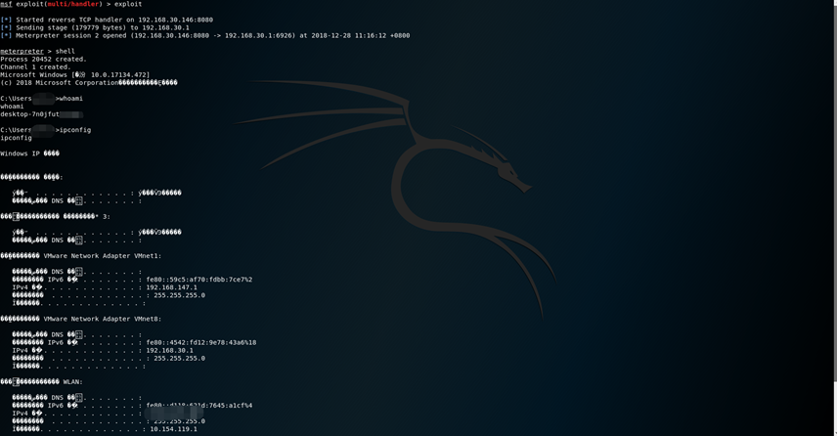Click the 'exploit(multi/handler) > exploit' command line
The width and height of the screenshot is (837, 436).
coord(71,4)
